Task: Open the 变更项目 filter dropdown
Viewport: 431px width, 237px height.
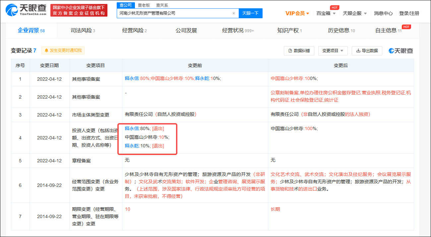Action: coord(333,51)
